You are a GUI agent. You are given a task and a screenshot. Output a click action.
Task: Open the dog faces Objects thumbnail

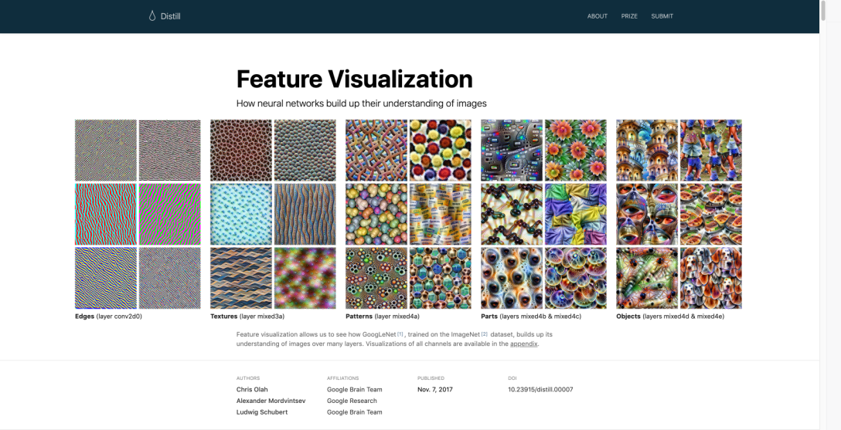[x=710, y=278]
